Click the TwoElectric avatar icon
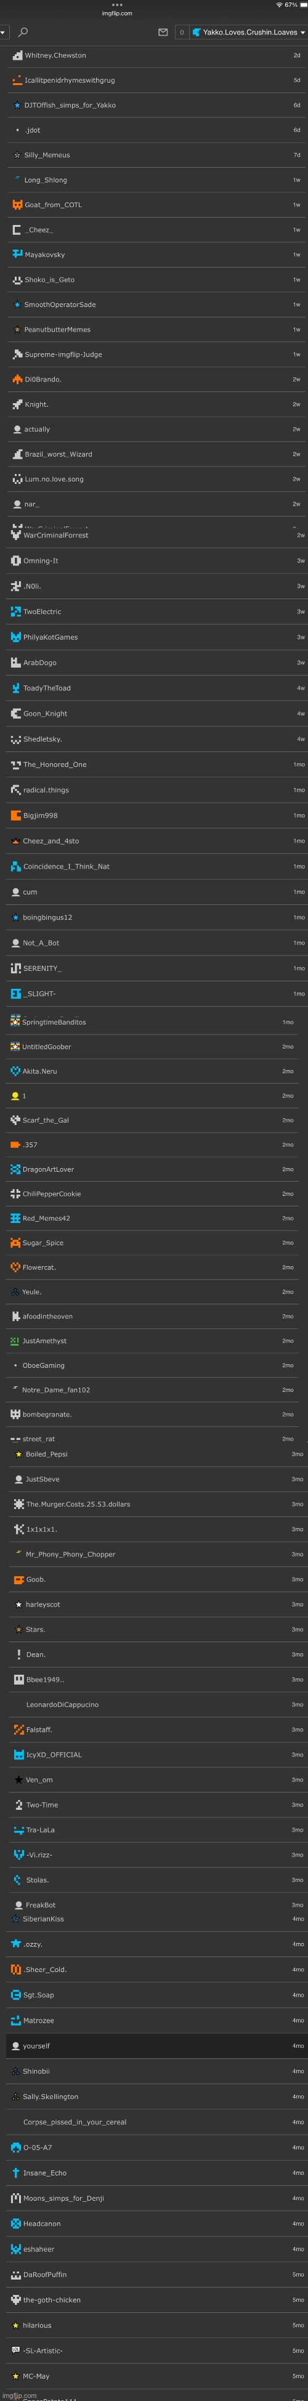This screenshot has width=308, height=2401. pos(16,611)
